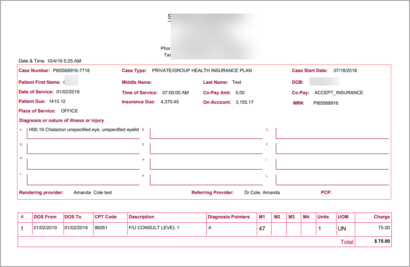Select row number 1 in the charges table
410x267 pixels.
[22, 229]
